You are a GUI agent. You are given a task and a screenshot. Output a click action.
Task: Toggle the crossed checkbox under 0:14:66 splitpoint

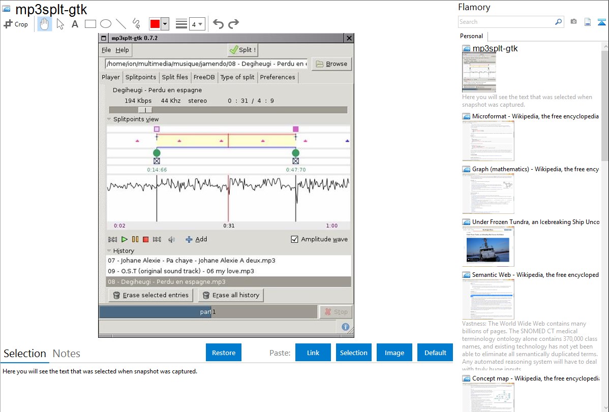point(157,161)
